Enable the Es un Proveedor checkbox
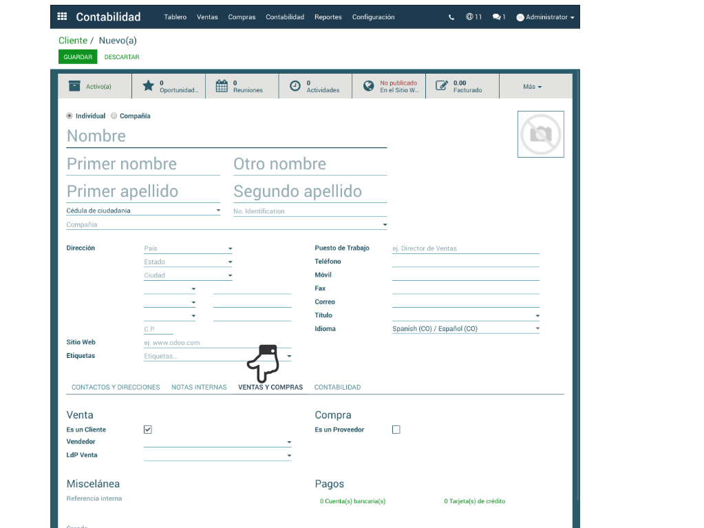 pos(396,430)
